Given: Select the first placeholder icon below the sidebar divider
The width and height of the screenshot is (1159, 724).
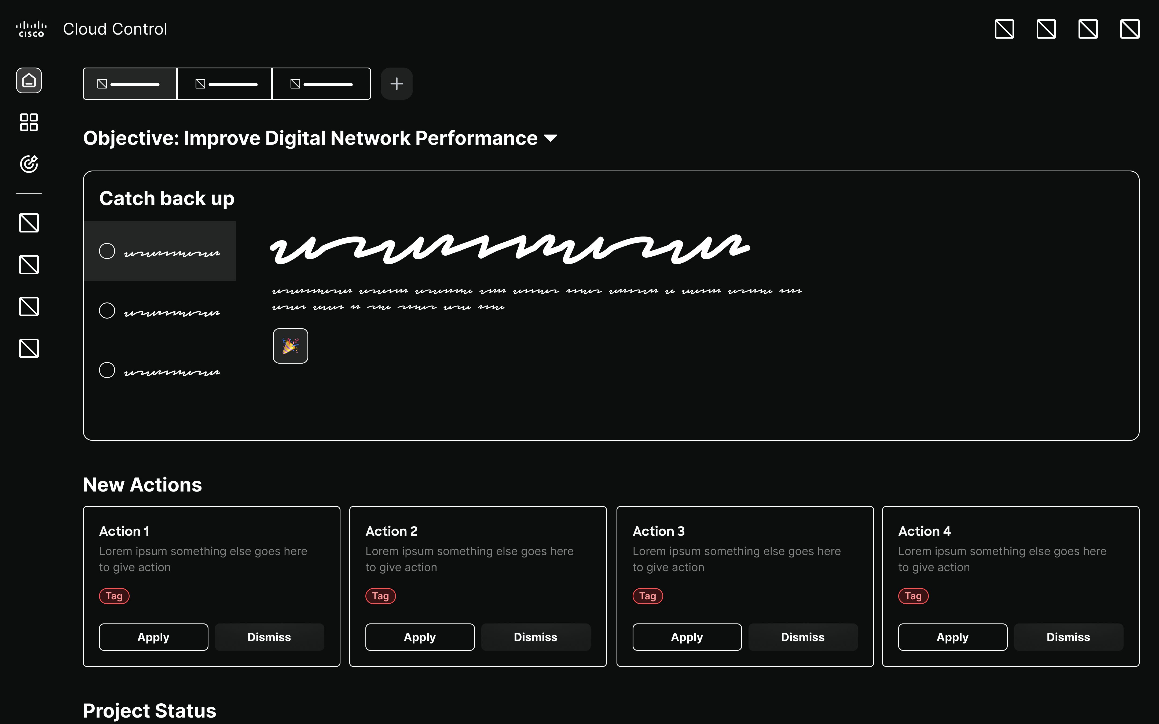Looking at the screenshot, I should [x=29, y=223].
